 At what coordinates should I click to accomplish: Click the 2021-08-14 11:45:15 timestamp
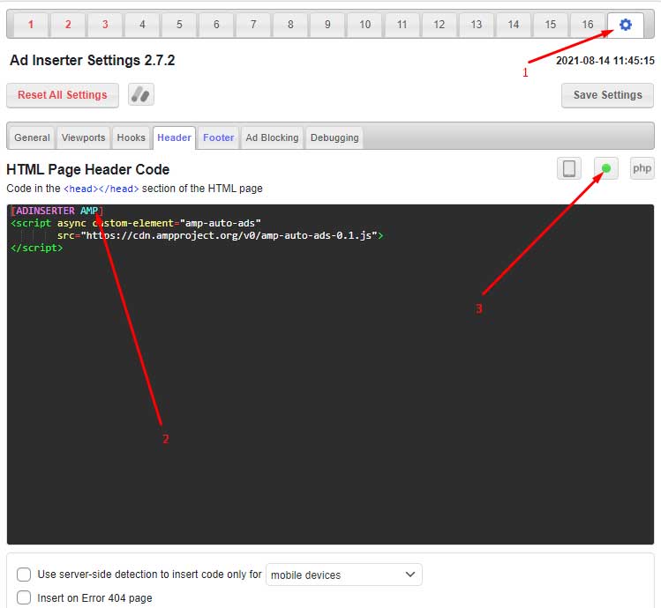pos(605,61)
